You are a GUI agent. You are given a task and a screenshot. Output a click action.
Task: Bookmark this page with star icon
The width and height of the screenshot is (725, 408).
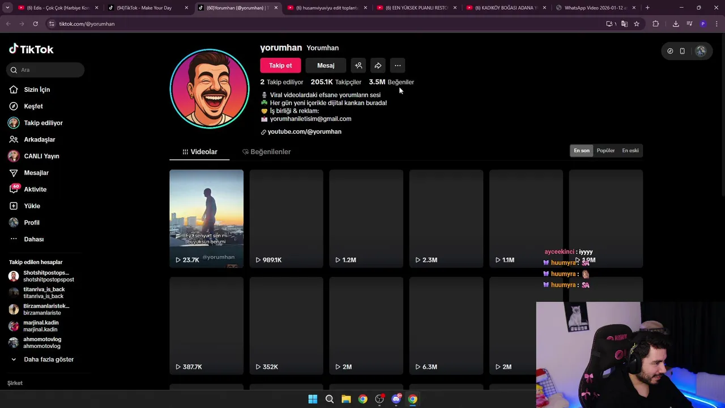click(637, 24)
